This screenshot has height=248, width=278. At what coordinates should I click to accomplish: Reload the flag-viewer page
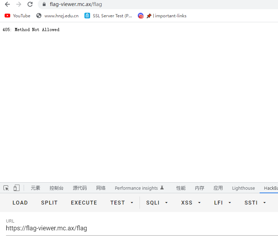[30, 4]
